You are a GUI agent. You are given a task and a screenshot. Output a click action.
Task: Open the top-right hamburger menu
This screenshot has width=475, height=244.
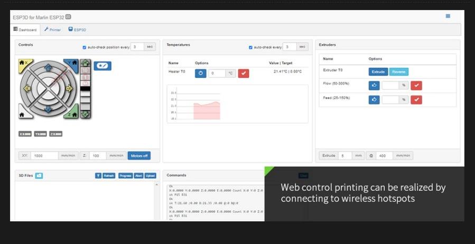(448, 16)
